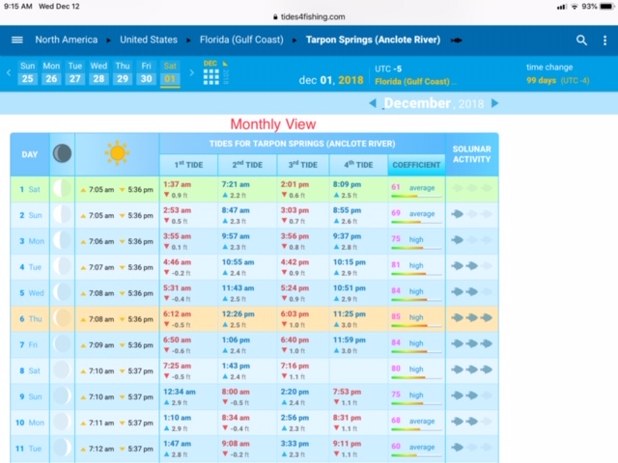Tap the fish icon after Tarpon Springs
Viewport: 618px width, 463px height.
[x=457, y=41]
